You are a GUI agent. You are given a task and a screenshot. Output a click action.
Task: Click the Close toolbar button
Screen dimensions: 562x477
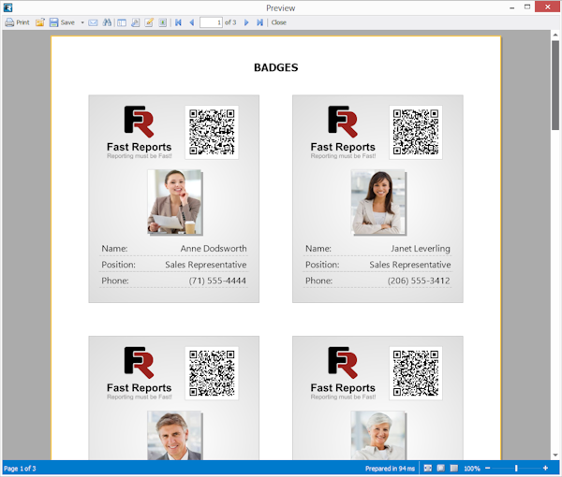point(279,22)
